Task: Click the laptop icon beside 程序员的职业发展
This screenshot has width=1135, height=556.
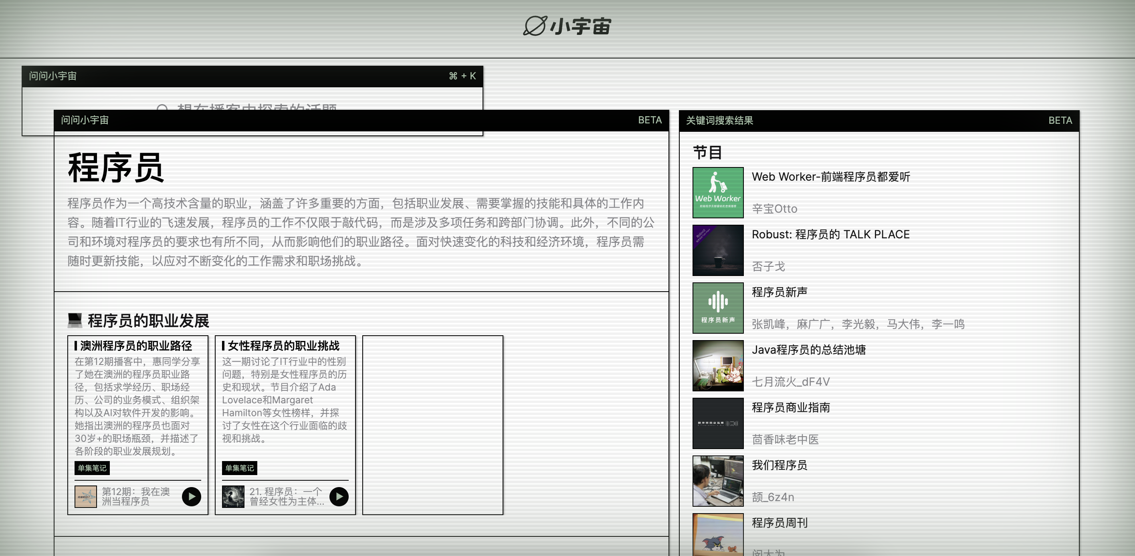Action: [75, 320]
